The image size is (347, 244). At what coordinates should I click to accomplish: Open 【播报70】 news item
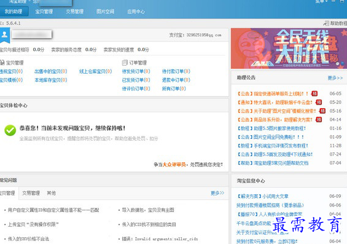point(270,214)
